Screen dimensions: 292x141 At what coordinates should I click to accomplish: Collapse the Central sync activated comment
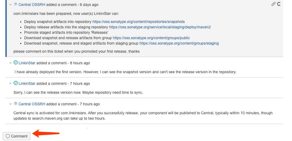[10, 104]
